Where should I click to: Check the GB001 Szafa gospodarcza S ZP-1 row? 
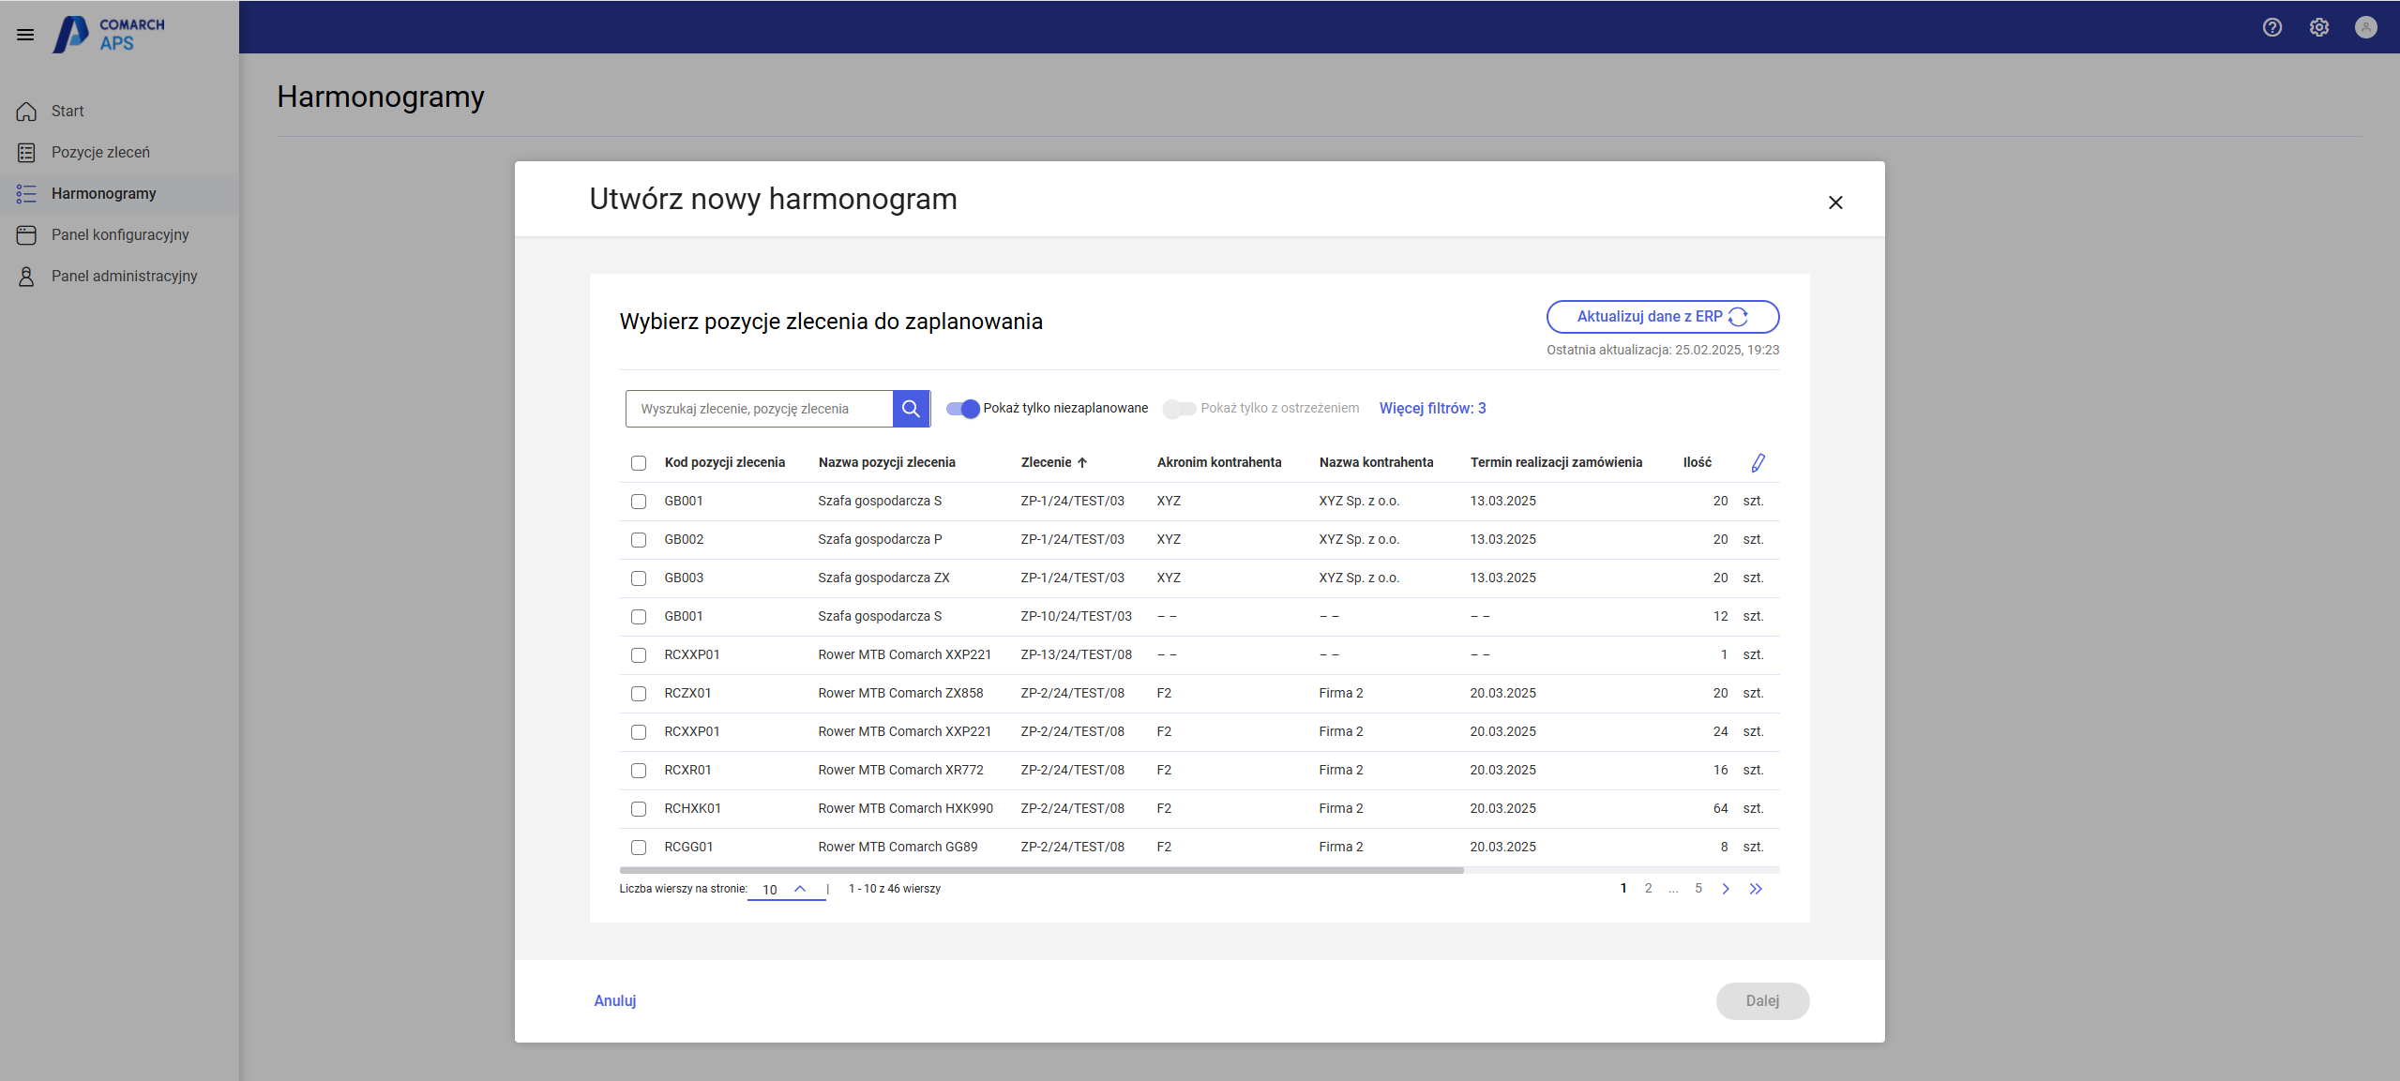(x=639, y=502)
